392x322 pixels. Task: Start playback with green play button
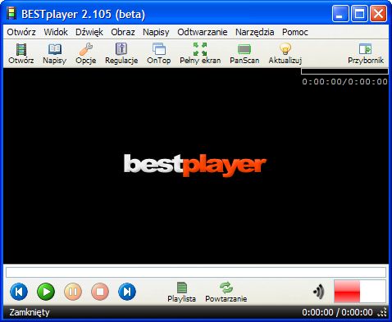click(x=46, y=292)
